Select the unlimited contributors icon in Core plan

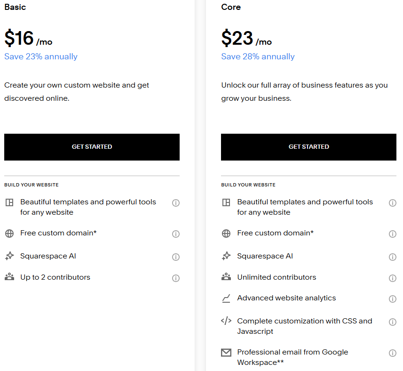coord(226,278)
